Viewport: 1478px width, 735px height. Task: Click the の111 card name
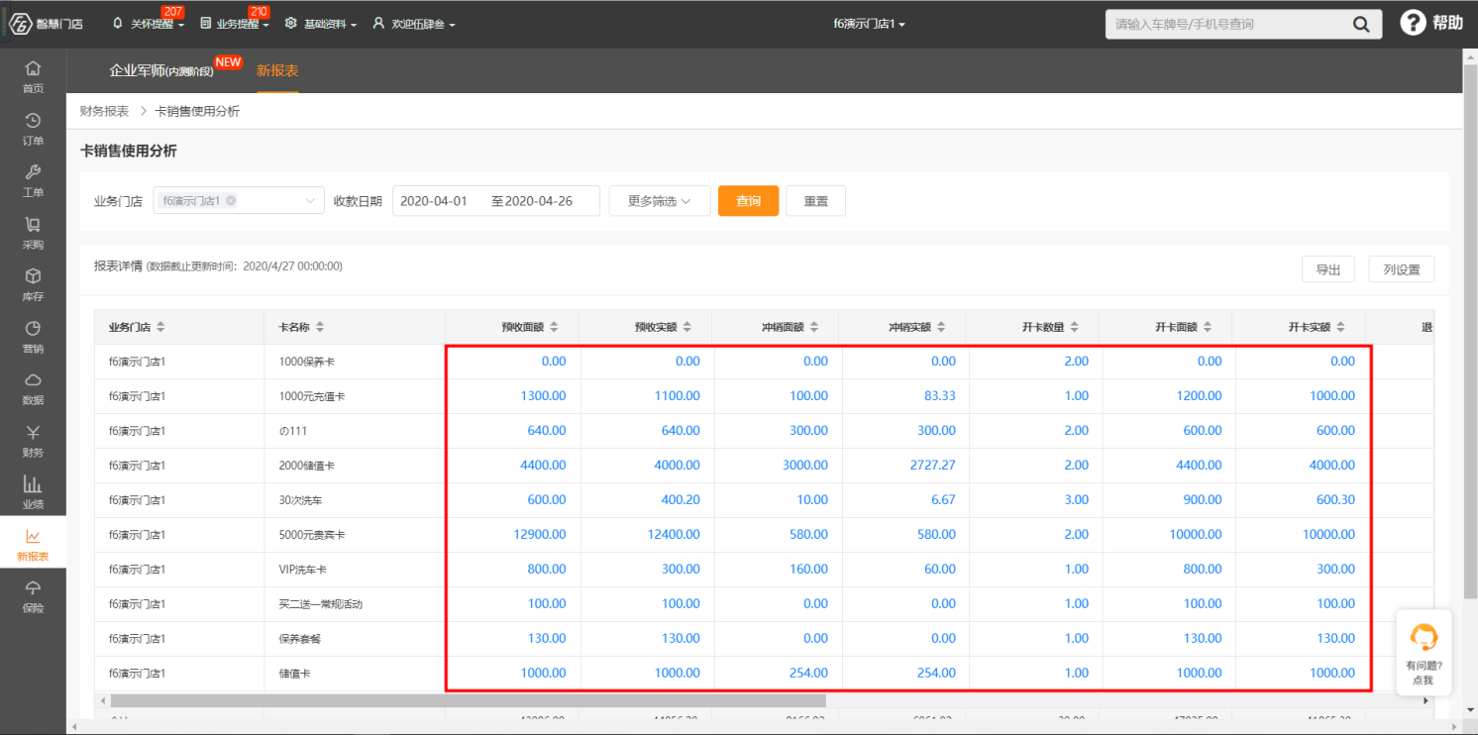[293, 431]
